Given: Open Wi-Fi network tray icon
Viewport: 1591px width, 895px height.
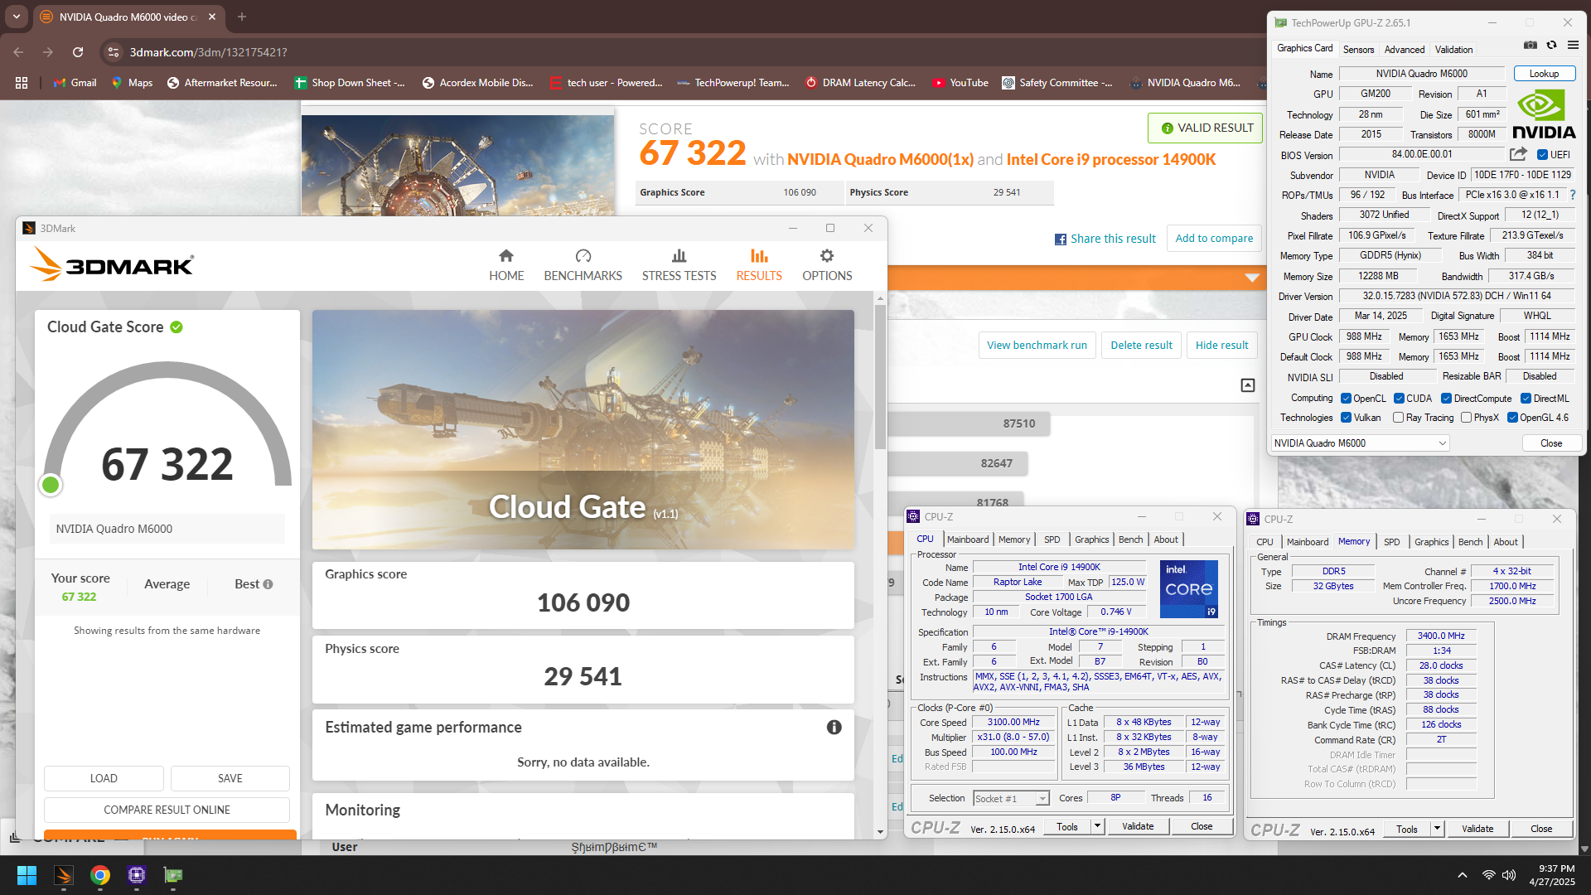Looking at the screenshot, I should (x=1489, y=875).
